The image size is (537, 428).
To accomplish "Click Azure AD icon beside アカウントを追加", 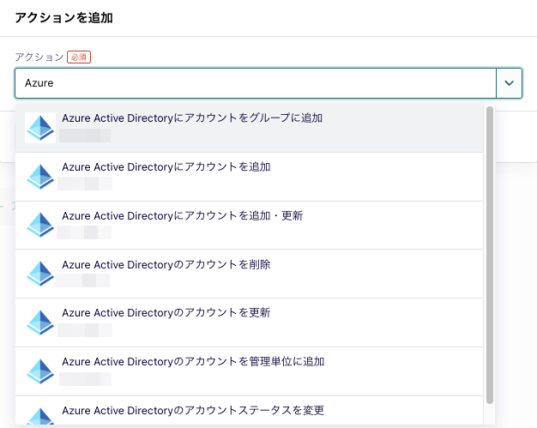I will click(x=40, y=177).
